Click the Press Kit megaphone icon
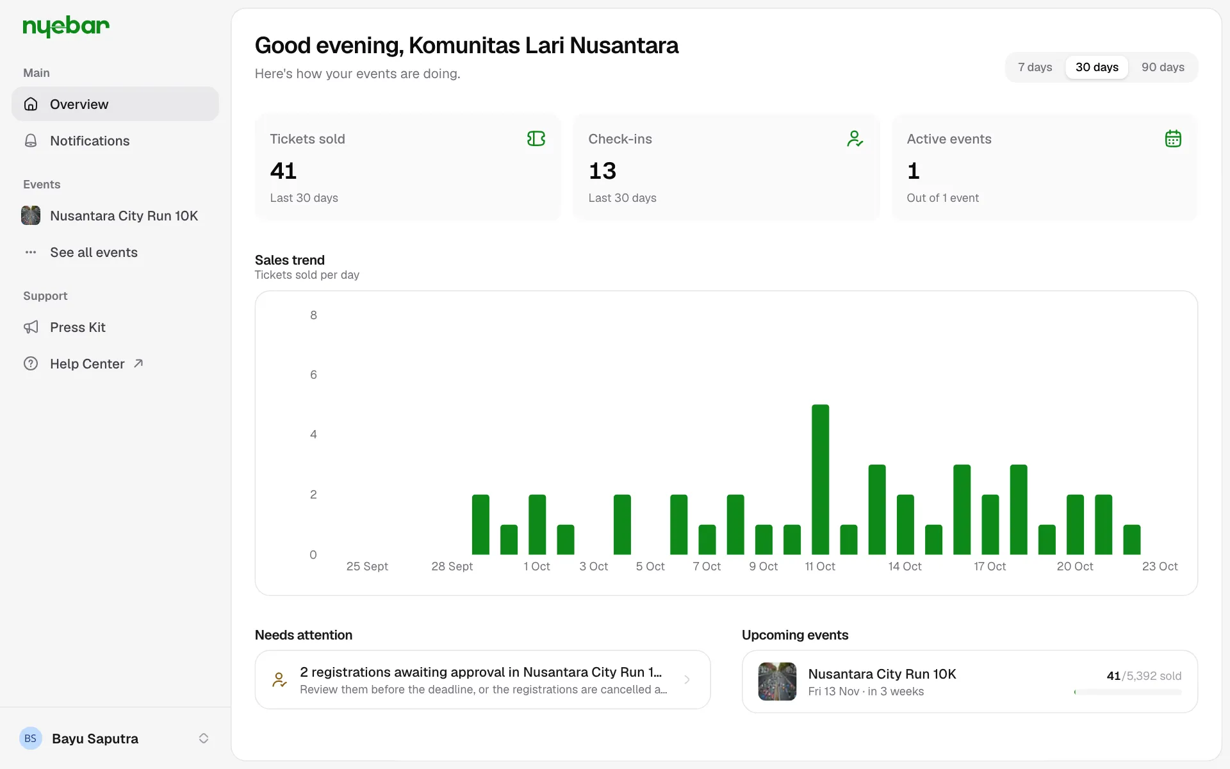1230x769 pixels. tap(31, 327)
